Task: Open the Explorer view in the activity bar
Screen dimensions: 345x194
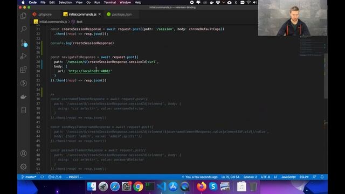Action: 23,16
